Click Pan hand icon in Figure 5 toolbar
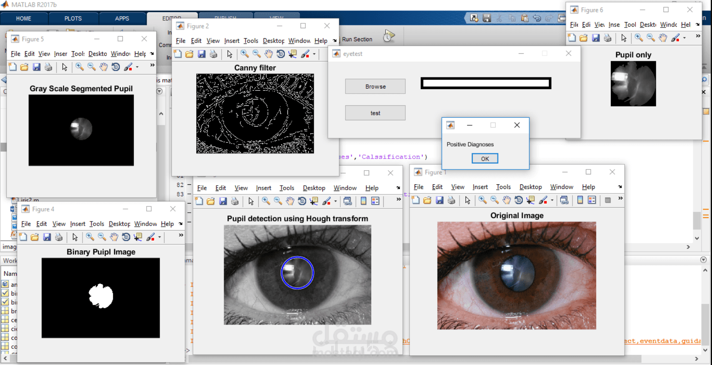712x365 pixels. point(103,67)
